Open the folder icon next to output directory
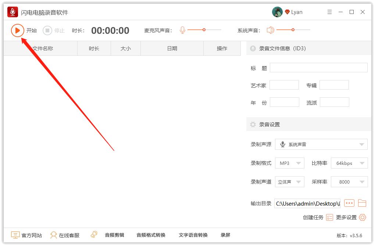This screenshot has height=246, width=375. tap(362, 203)
